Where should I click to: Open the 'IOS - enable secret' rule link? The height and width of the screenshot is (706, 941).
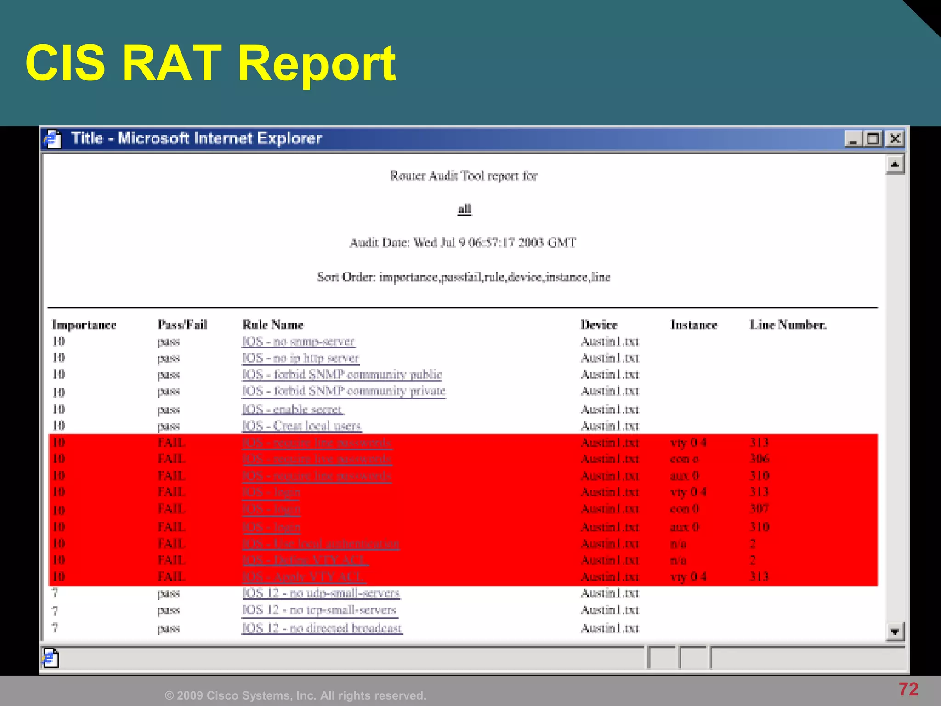[292, 409]
